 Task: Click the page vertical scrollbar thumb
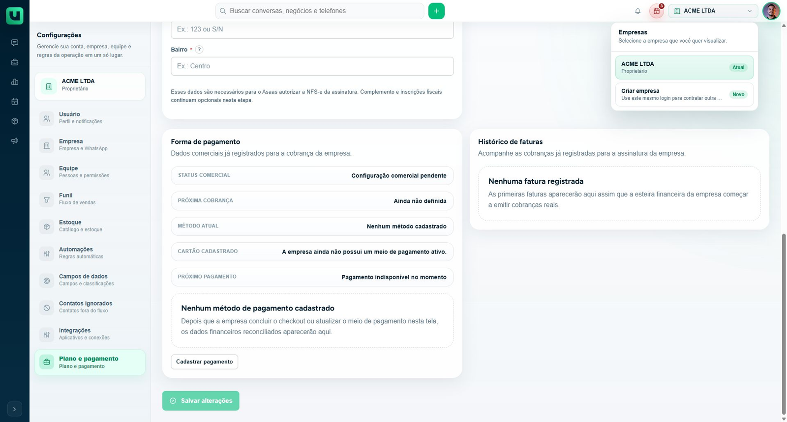click(x=784, y=324)
